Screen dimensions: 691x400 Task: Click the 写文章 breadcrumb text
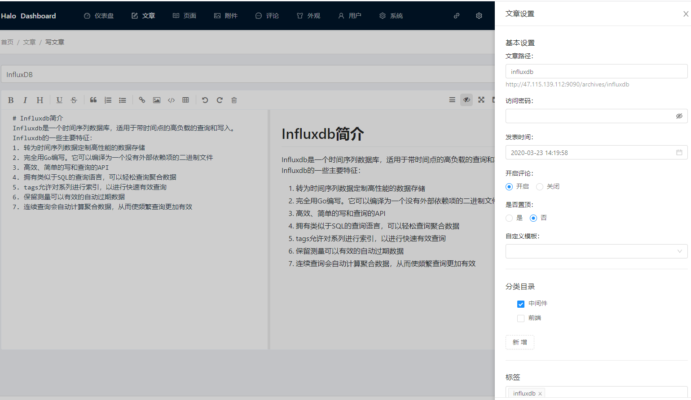click(55, 42)
